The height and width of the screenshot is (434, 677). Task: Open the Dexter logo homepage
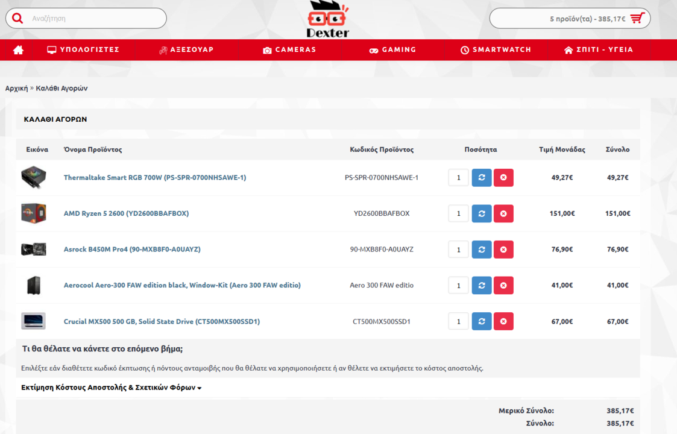click(328, 19)
